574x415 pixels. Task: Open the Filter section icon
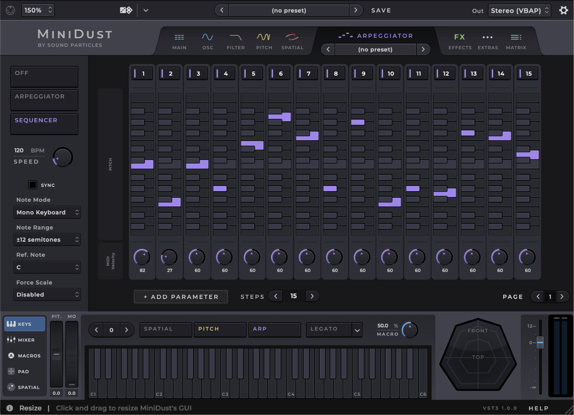236,41
